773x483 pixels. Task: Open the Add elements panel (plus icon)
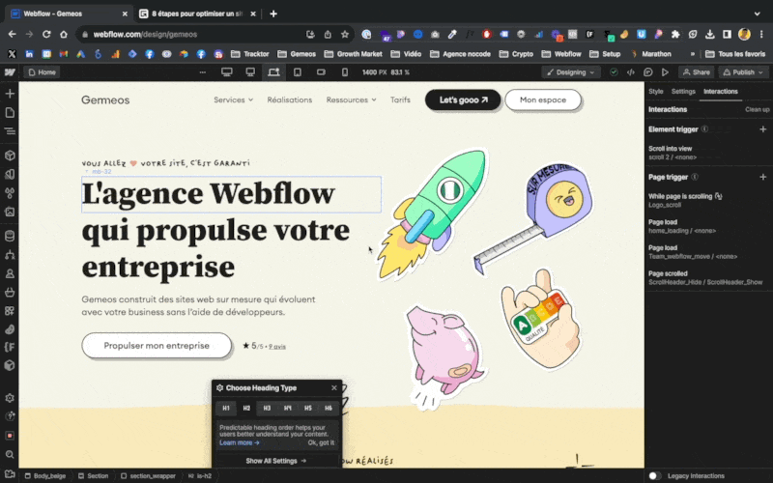[x=10, y=94]
